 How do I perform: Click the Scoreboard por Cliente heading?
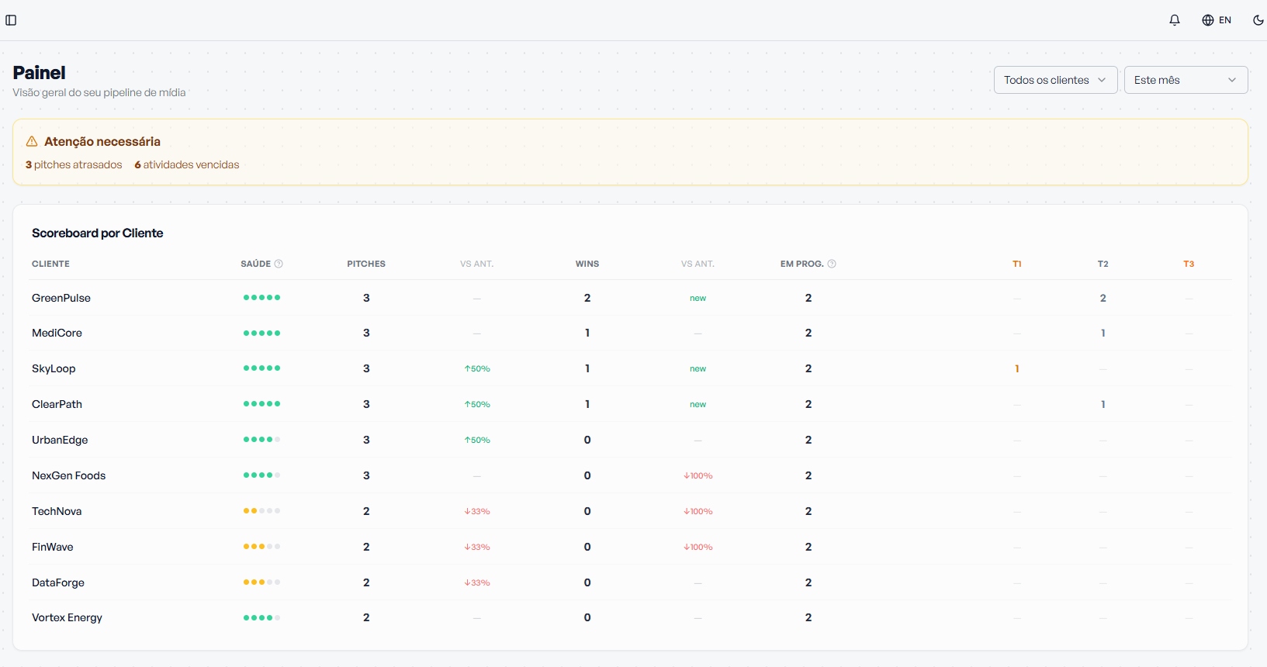click(x=98, y=233)
